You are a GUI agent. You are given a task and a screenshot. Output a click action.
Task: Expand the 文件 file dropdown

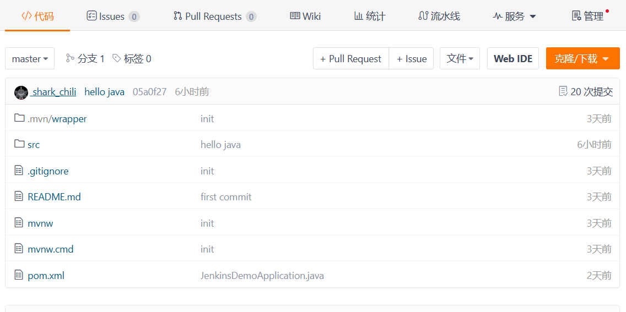tap(460, 58)
